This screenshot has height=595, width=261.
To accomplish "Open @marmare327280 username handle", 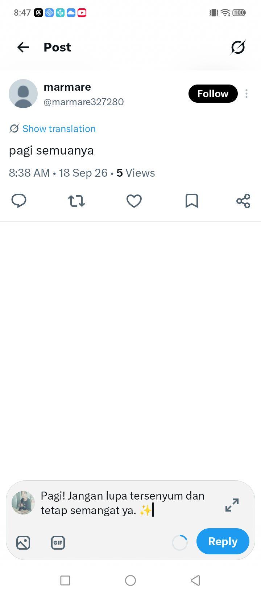I will (x=84, y=102).
